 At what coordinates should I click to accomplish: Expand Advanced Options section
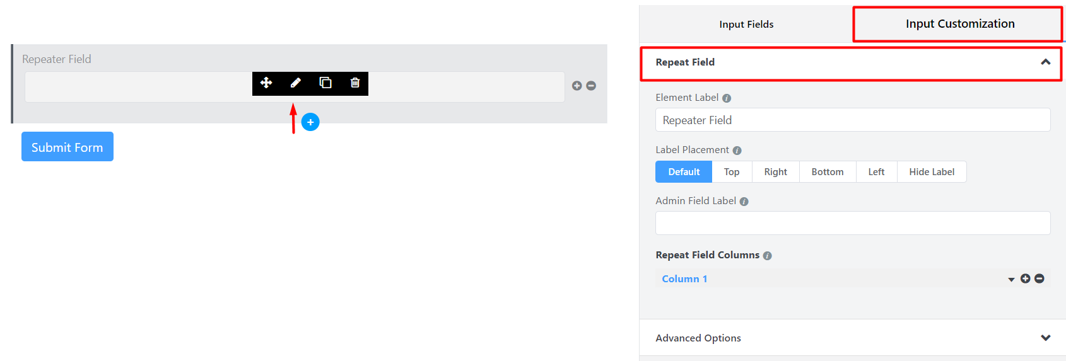[1045, 338]
